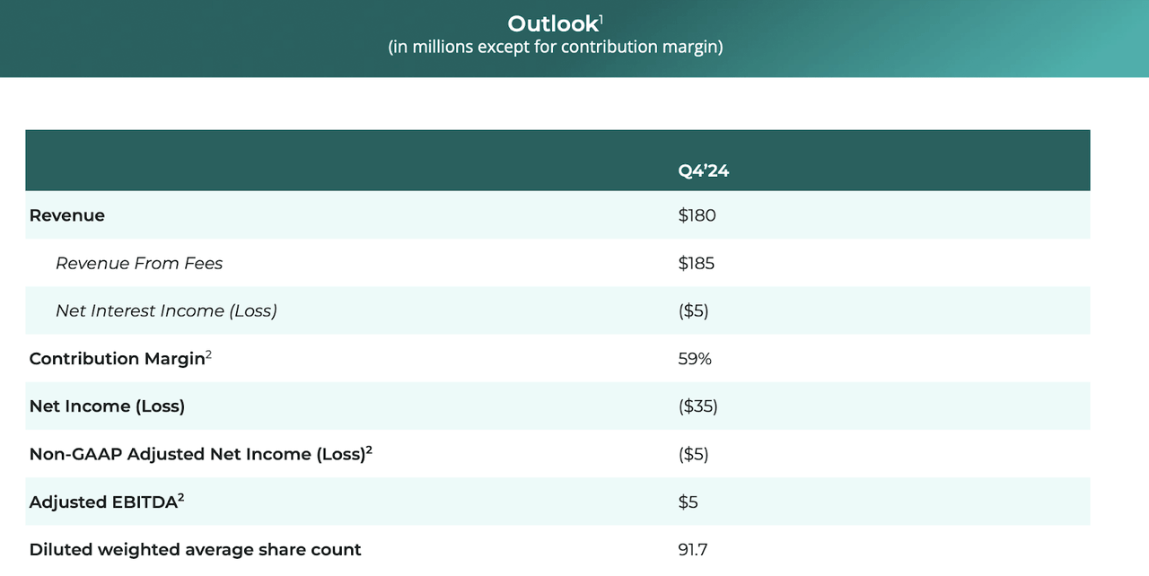Click the "in millions except for contribution margin" subtitle
This screenshot has width=1149, height=576.
pyautogui.click(x=555, y=47)
